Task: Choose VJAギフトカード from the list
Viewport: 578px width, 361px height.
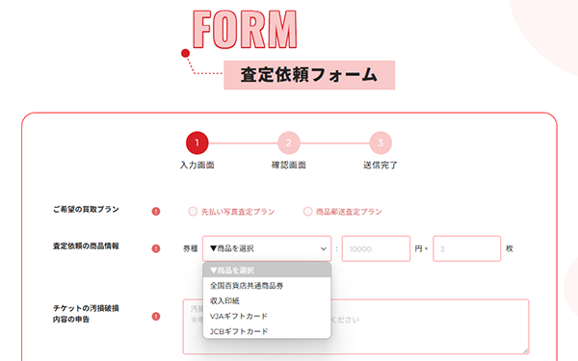Action: point(267,316)
